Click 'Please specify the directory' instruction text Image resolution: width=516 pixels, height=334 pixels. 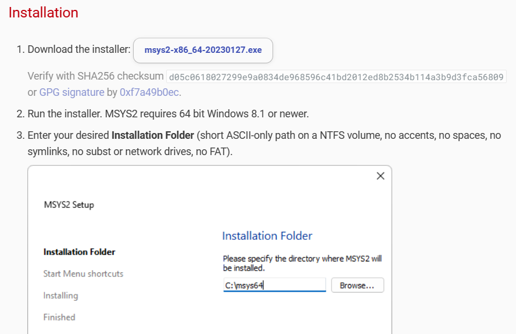[302, 263]
